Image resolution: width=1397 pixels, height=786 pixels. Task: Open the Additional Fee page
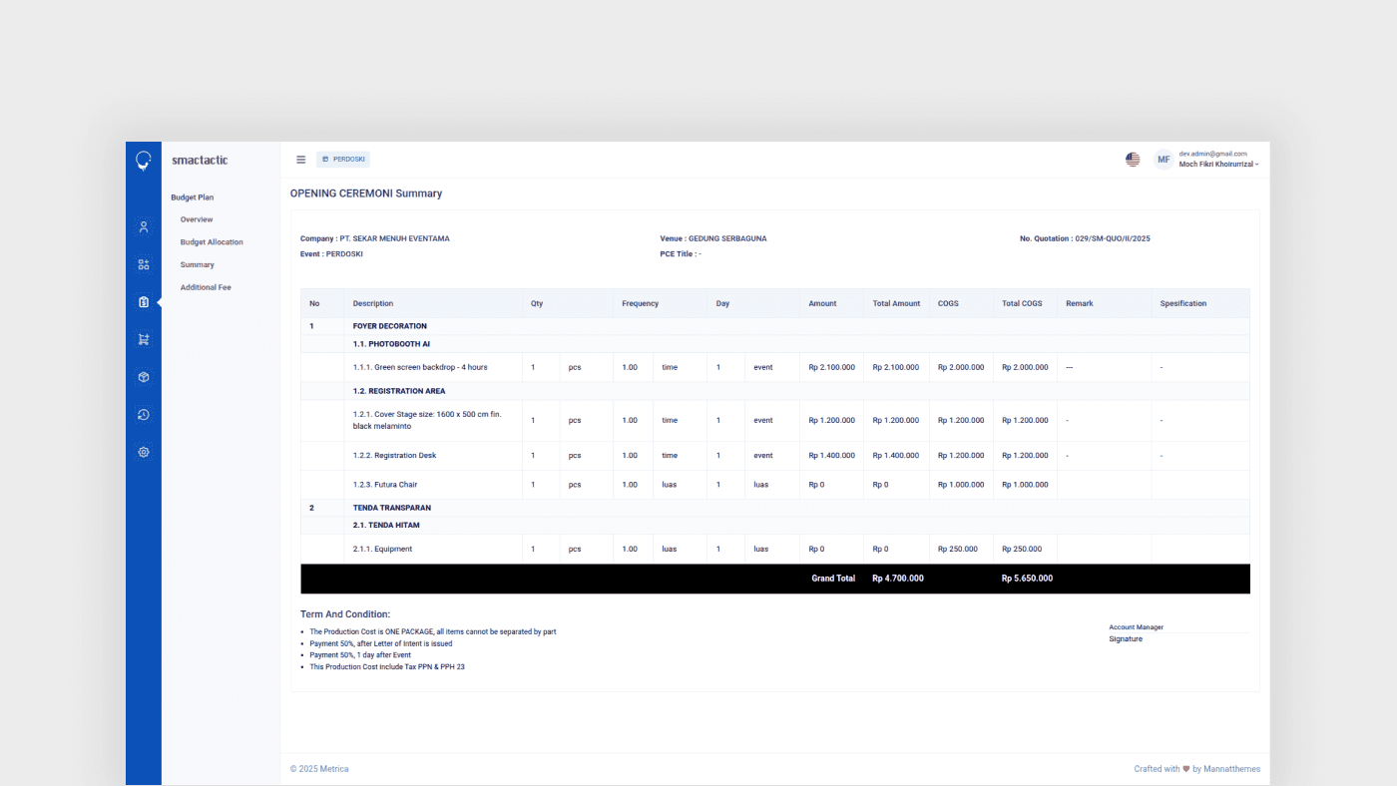pos(206,287)
